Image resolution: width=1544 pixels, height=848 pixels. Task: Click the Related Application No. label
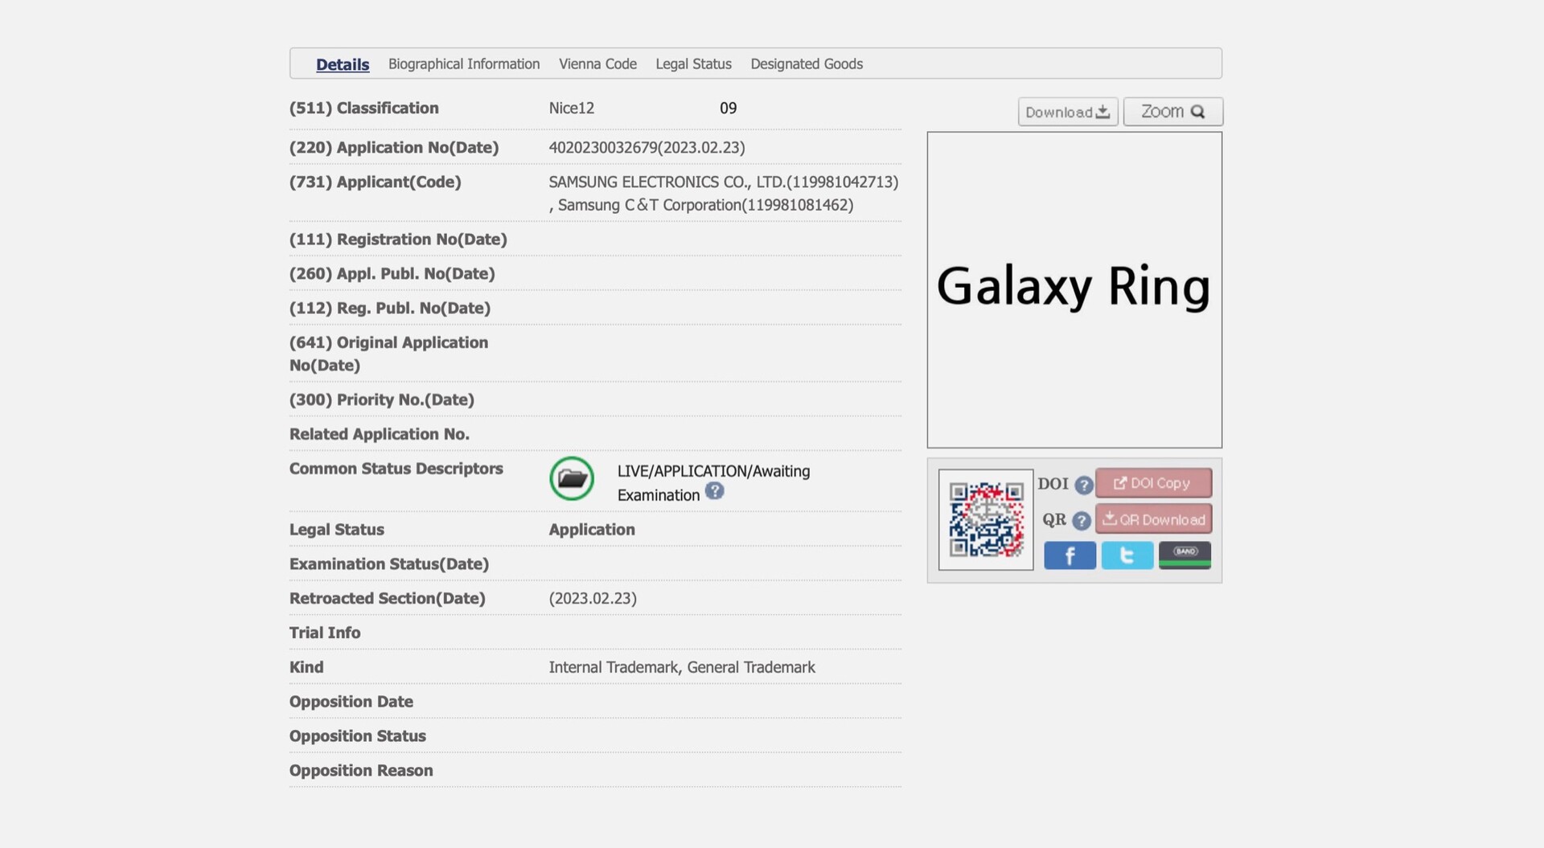pos(380,435)
